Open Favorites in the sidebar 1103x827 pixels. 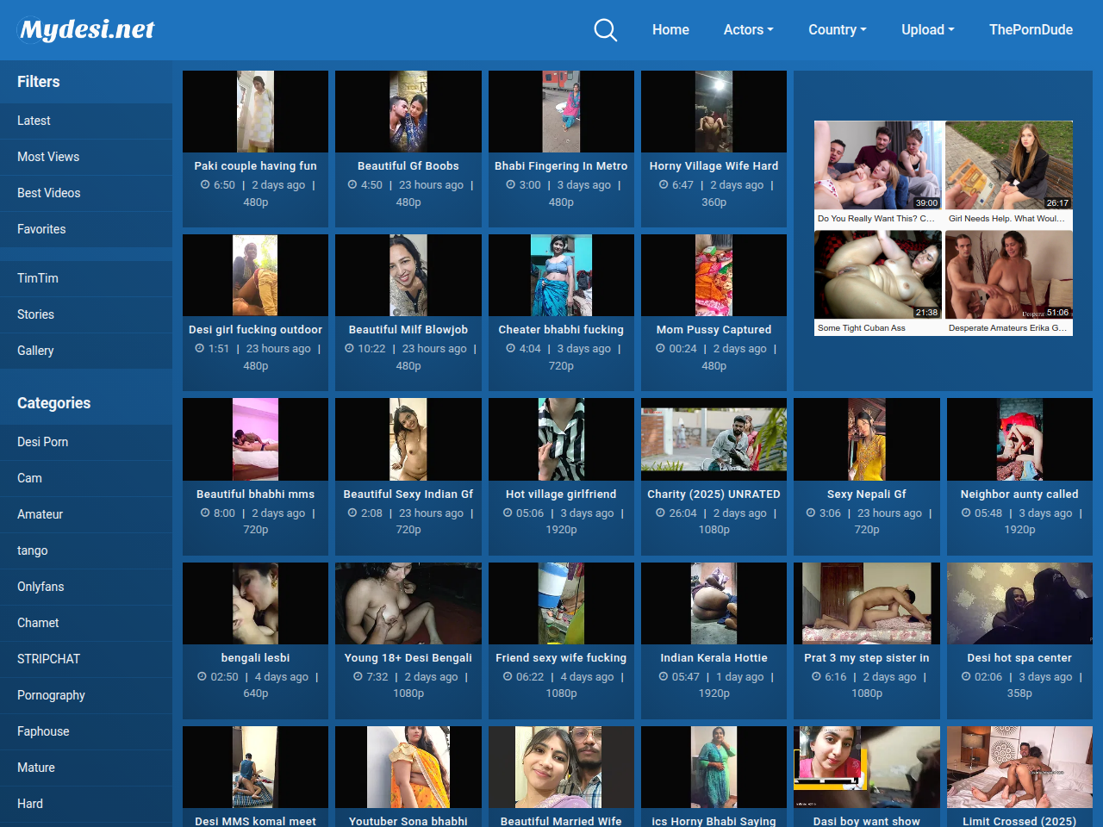click(41, 229)
